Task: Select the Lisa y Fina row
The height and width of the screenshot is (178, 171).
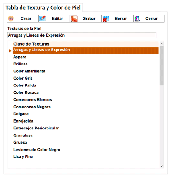Action: click(86, 156)
